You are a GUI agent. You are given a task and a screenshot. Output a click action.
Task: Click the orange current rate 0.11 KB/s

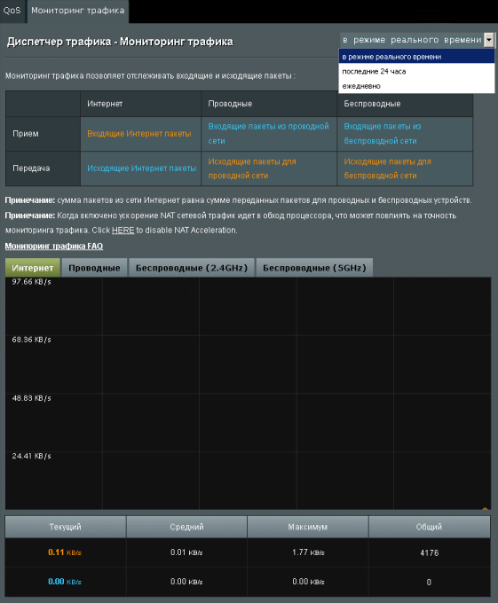coord(65,552)
